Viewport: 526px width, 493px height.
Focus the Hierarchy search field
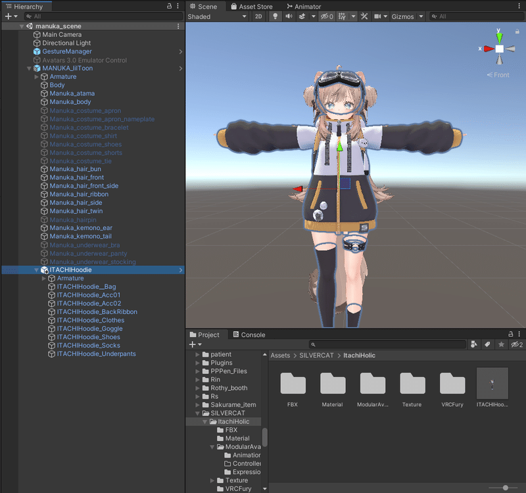point(103,16)
